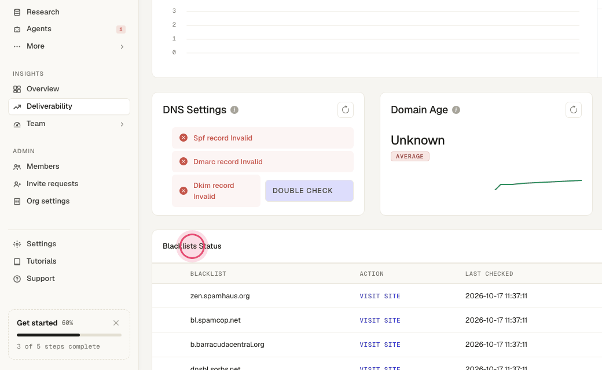The height and width of the screenshot is (370, 602).
Task: Click the Dmarc record error icon
Action: (183, 161)
